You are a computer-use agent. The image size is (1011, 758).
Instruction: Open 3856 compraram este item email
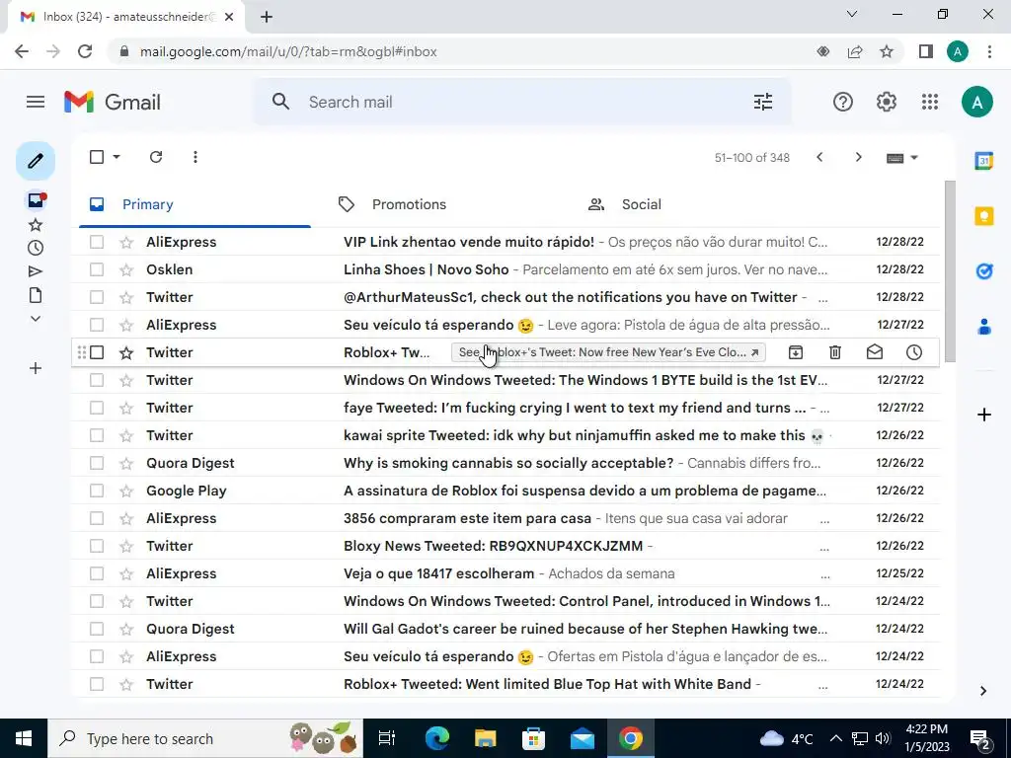tap(505, 518)
